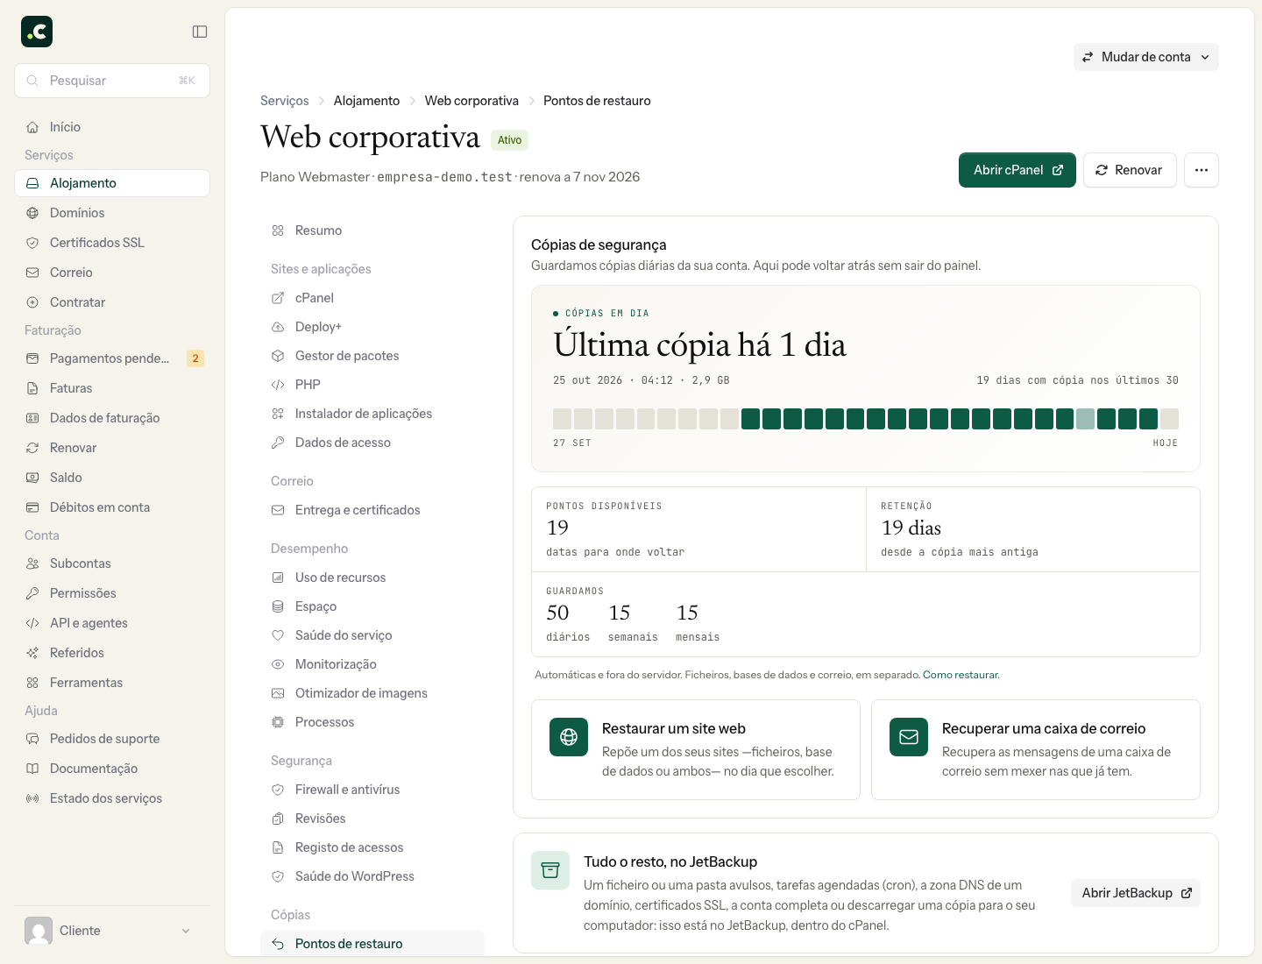1262x964 pixels.
Task: Collapse the sidebar with the panel icon
Action: 200,32
